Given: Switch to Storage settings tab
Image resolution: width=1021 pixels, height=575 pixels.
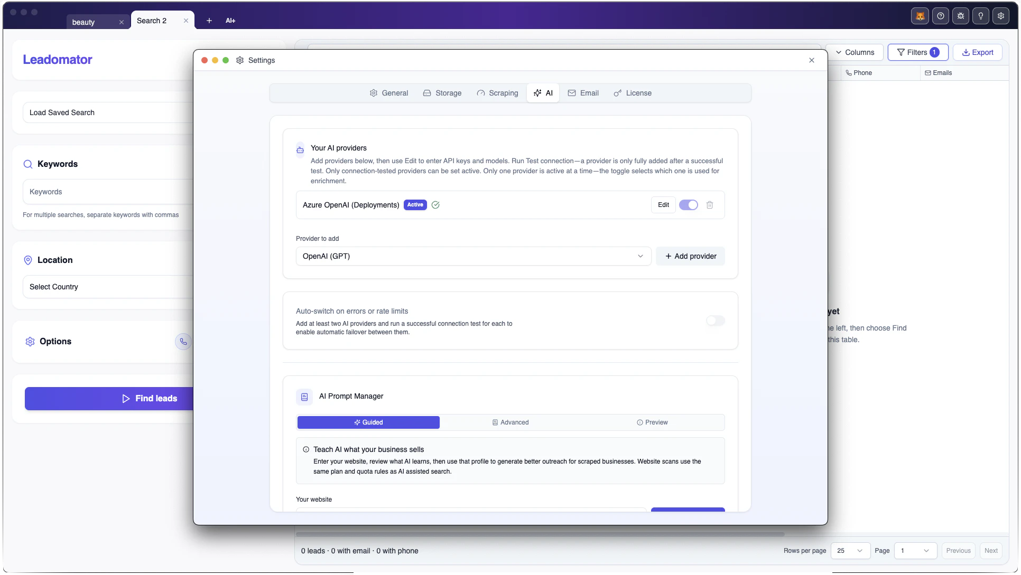Looking at the screenshot, I should (442, 93).
